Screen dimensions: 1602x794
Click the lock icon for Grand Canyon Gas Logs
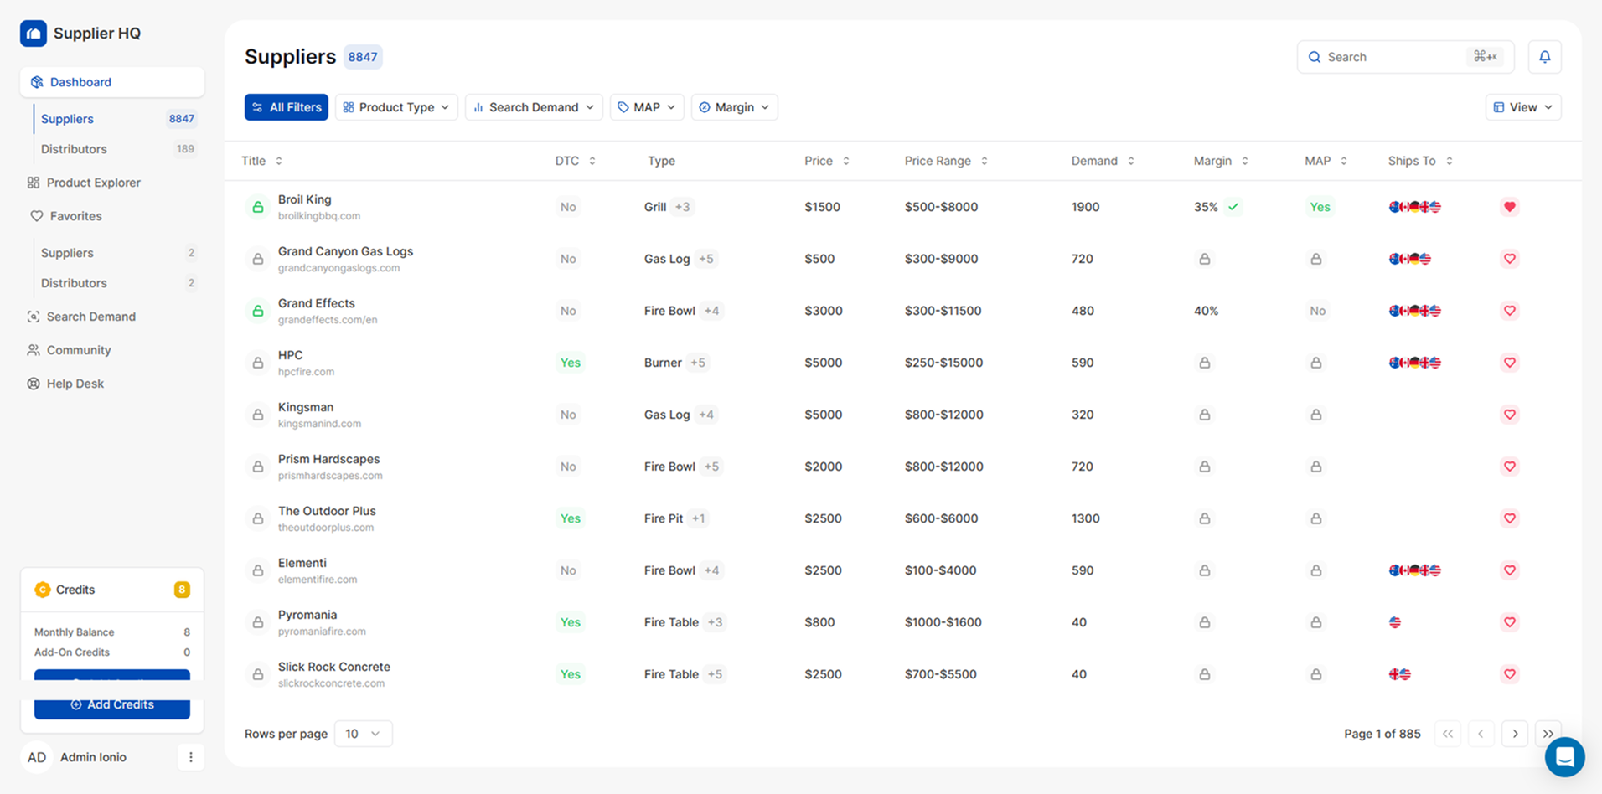click(x=258, y=259)
